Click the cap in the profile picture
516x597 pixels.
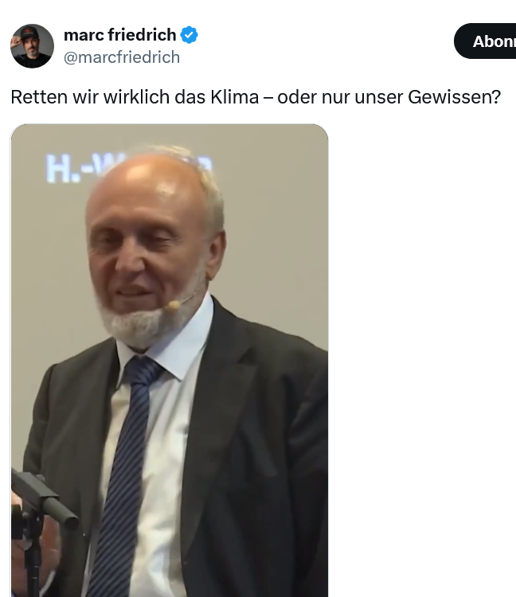coord(27,33)
